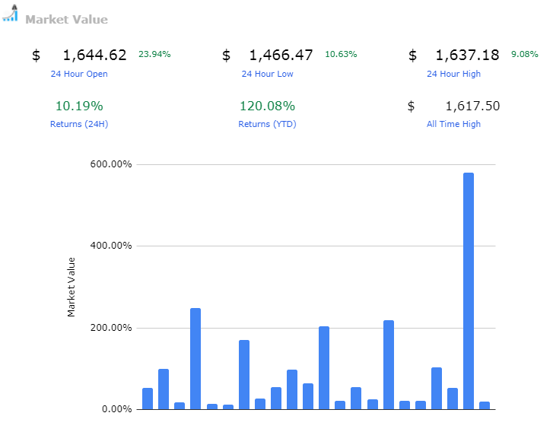Viewport: 553px width, 432px height.
Task: Click the 1,644.62 open price value
Action: click(x=94, y=55)
